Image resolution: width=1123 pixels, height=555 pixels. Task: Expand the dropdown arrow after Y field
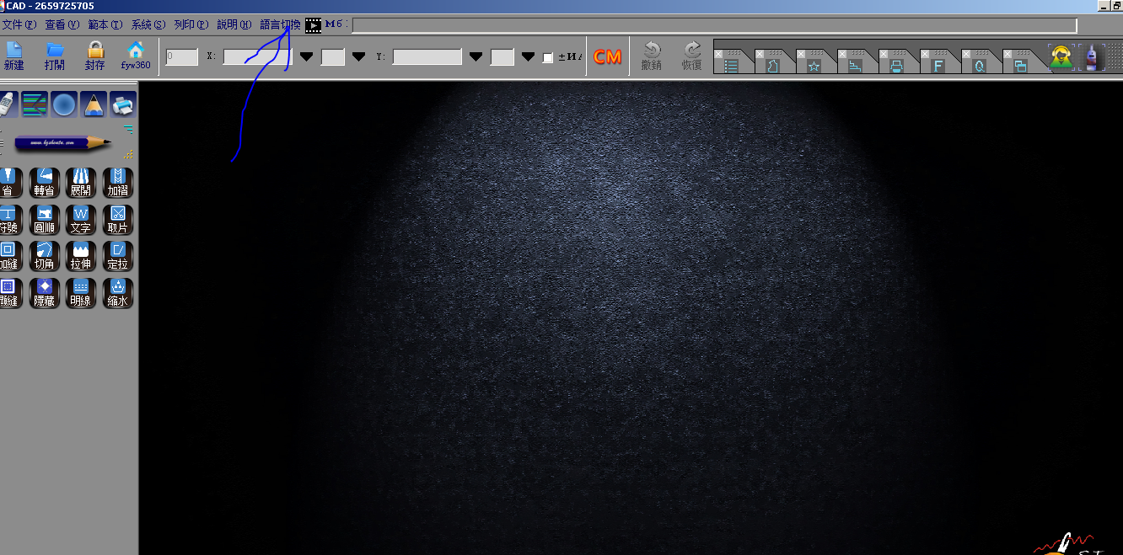click(476, 56)
